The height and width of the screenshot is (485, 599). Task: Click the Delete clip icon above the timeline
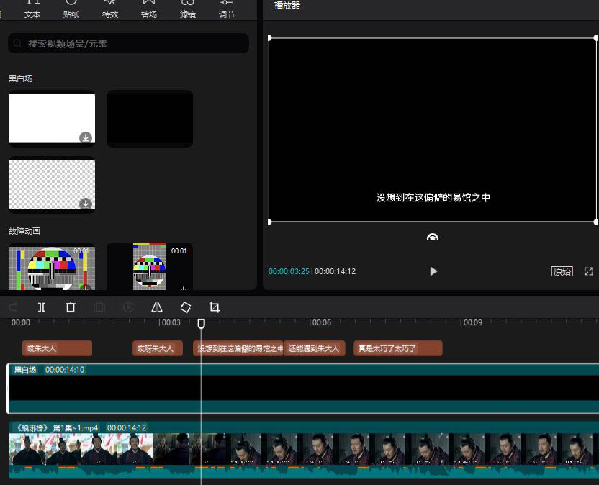tap(70, 307)
